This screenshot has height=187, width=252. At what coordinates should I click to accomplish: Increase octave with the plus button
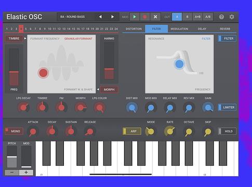pyautogui.click(x=26, y=172)
